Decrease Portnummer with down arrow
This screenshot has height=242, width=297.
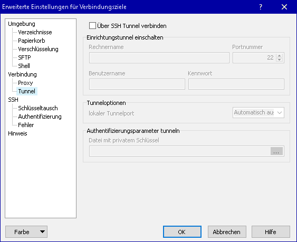pos(280,60)
